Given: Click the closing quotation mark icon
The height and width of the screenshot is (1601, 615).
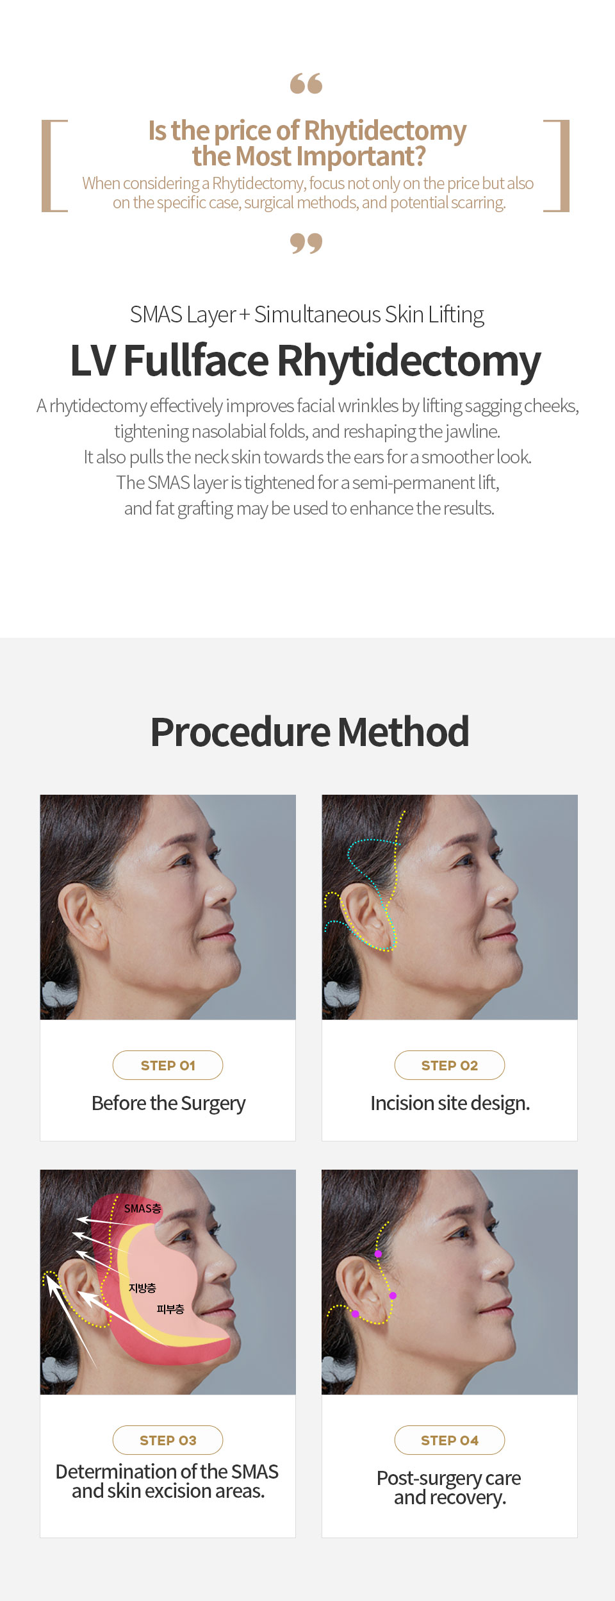Looking at the screenshot, I should [x=306, y=243].
